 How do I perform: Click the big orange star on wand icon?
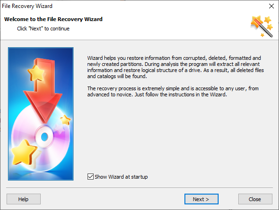257,22
